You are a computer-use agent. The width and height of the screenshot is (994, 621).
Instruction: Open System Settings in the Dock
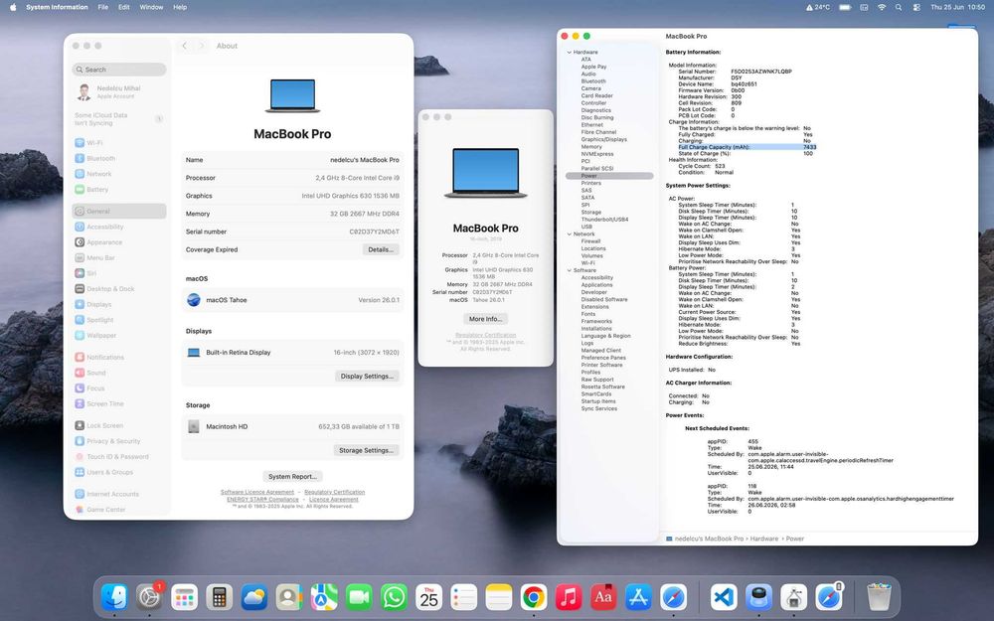[150, 597]
